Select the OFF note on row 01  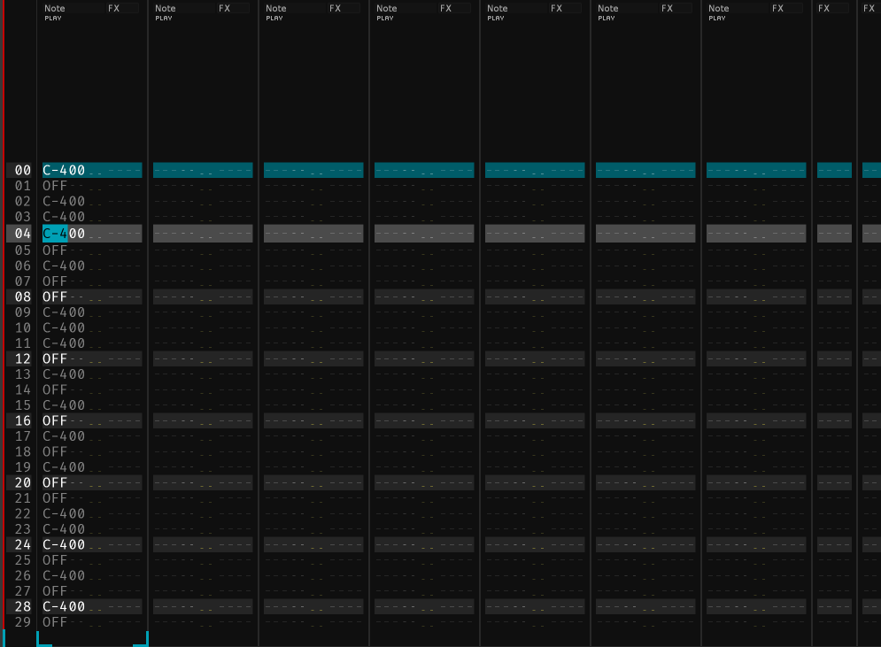click(55, 186)
